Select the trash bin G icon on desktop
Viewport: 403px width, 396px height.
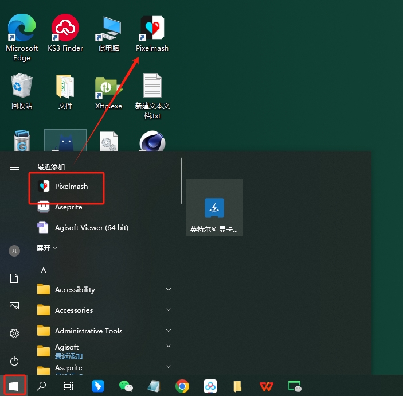(22, 141)
